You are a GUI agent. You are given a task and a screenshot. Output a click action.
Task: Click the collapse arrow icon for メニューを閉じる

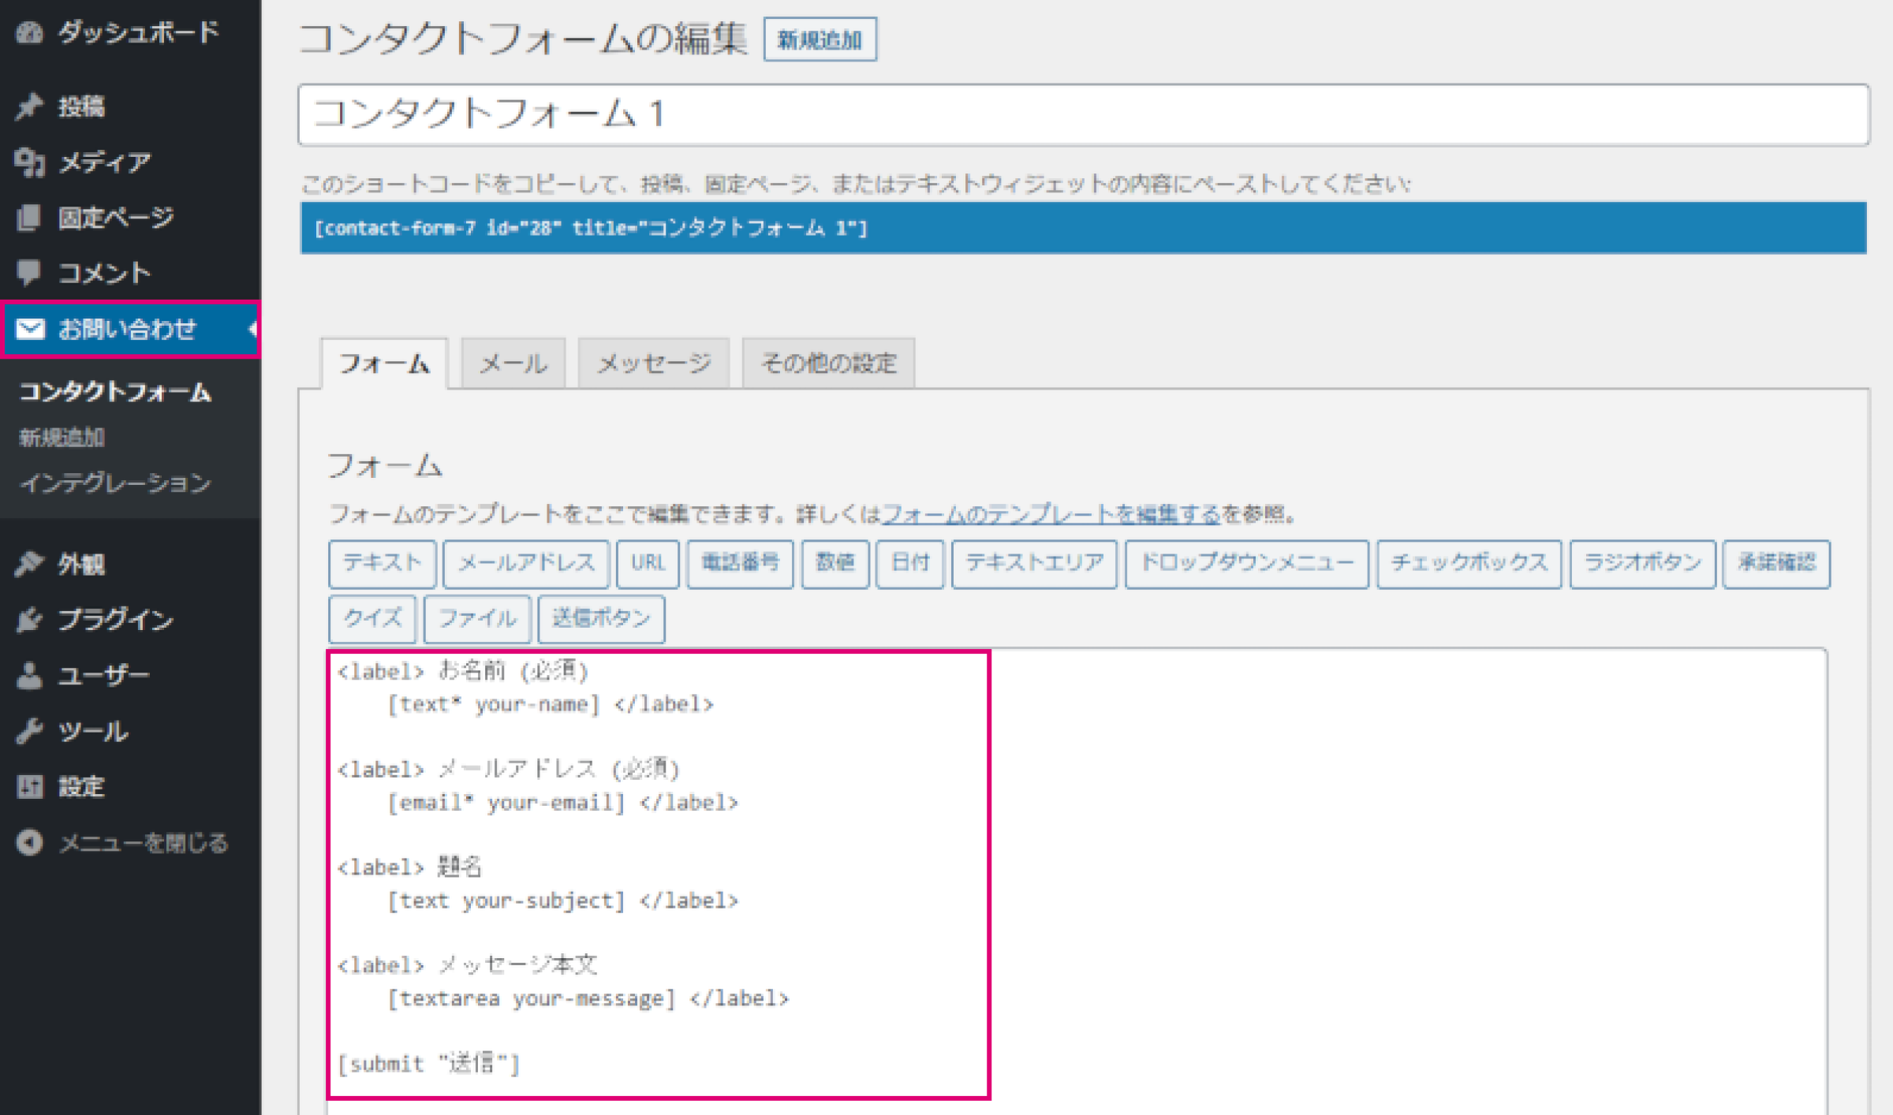click(x=29, y=842)
